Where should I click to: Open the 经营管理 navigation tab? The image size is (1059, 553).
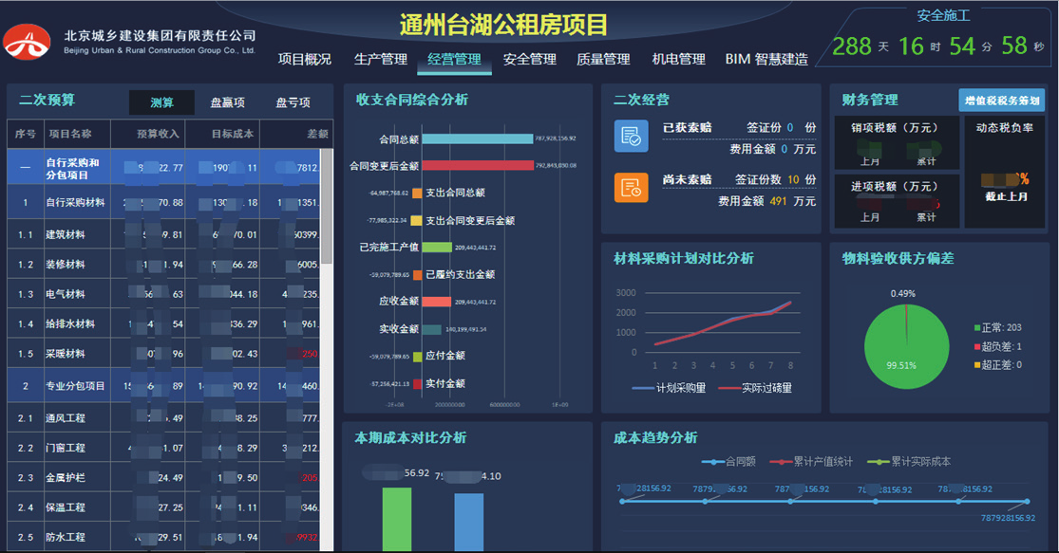[x=454, y=59]
